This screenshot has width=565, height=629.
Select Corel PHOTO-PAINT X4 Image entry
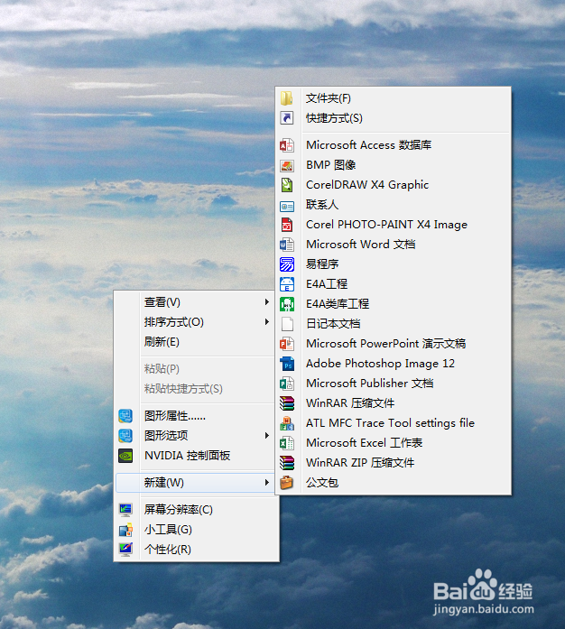(x=394, y=225)
